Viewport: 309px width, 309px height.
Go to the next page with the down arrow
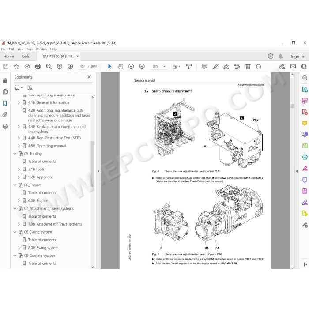point(70,66)
